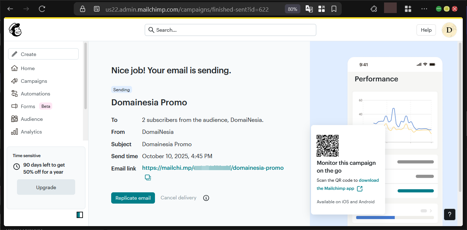Image resolution: width=467 pixels, height=230 pixels.
Task: Translate the page using the toolbar icon
Action: coord(309,9)
